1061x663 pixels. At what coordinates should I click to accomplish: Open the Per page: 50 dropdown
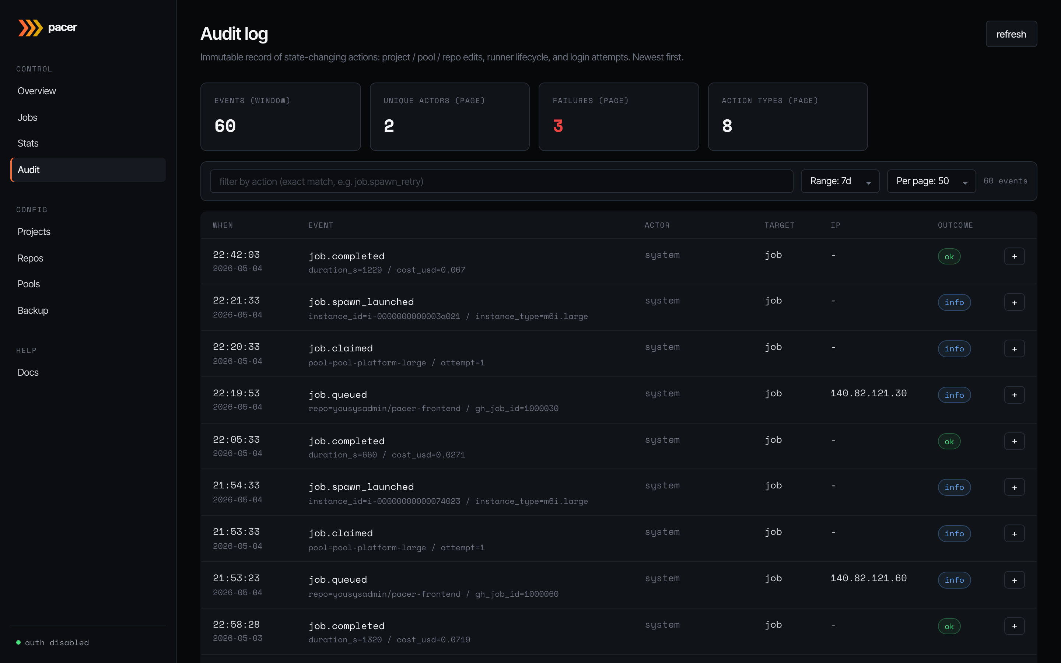(931, 181)
